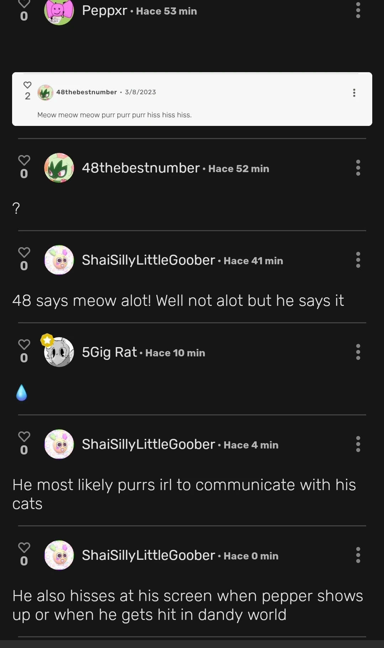Open options for comment posted 0 min ago
384x648 pixels.
click(358, 555)
